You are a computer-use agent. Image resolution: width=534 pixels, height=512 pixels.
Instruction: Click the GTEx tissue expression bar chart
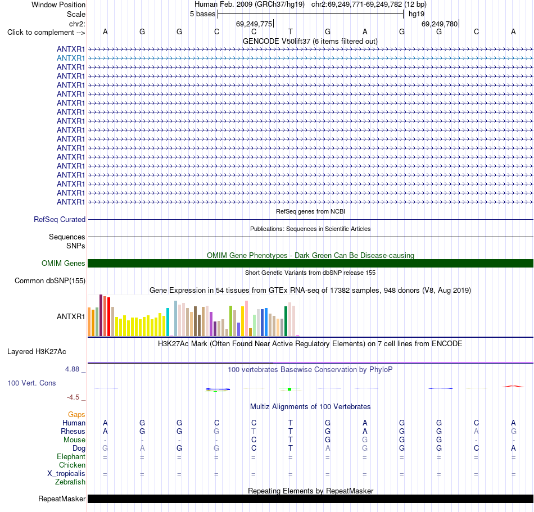click(193, 316)
